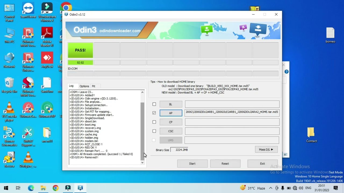Screen dimensions: 344x193
Task: Click the AP file path field
Action: pyautogui.click(x=232, y=113)
